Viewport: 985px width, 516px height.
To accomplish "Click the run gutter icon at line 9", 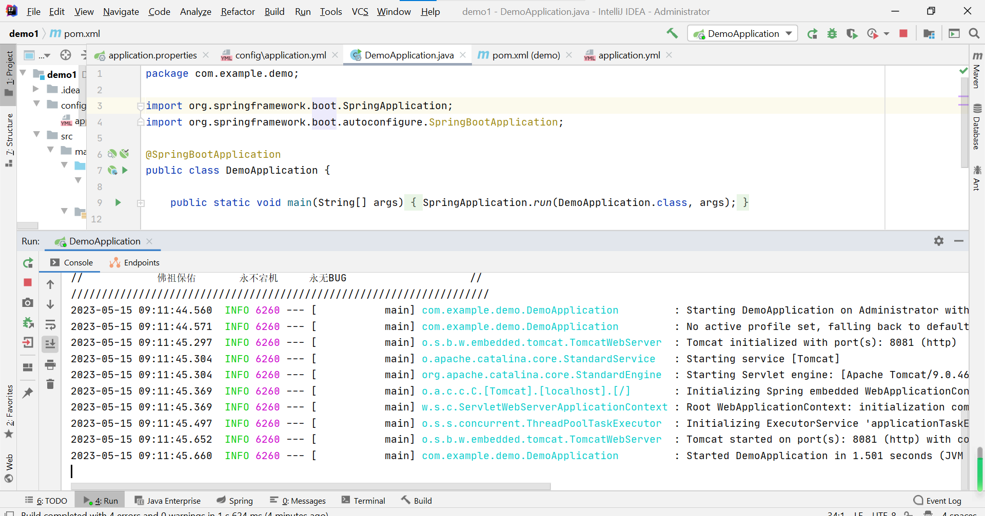I will tap(118, 202).
